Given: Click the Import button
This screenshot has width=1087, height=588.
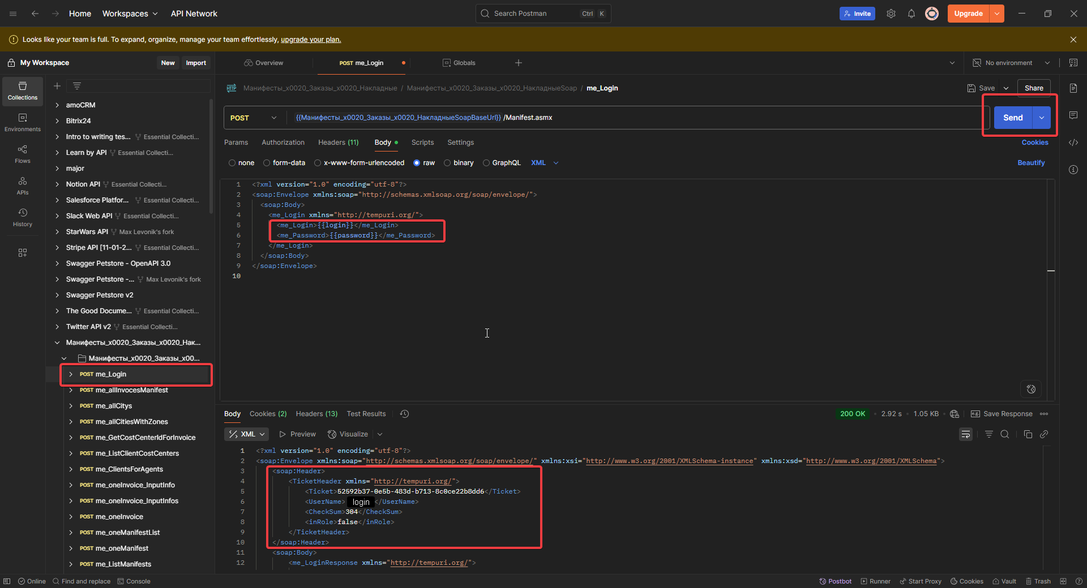Looking at the screenshot, I should point(196,63).
